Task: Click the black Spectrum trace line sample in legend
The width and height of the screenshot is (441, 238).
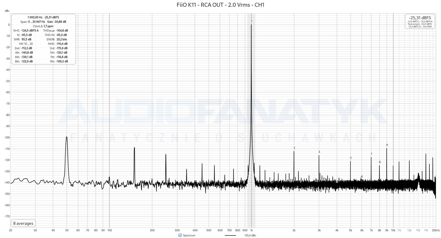Action: (230, 236)
